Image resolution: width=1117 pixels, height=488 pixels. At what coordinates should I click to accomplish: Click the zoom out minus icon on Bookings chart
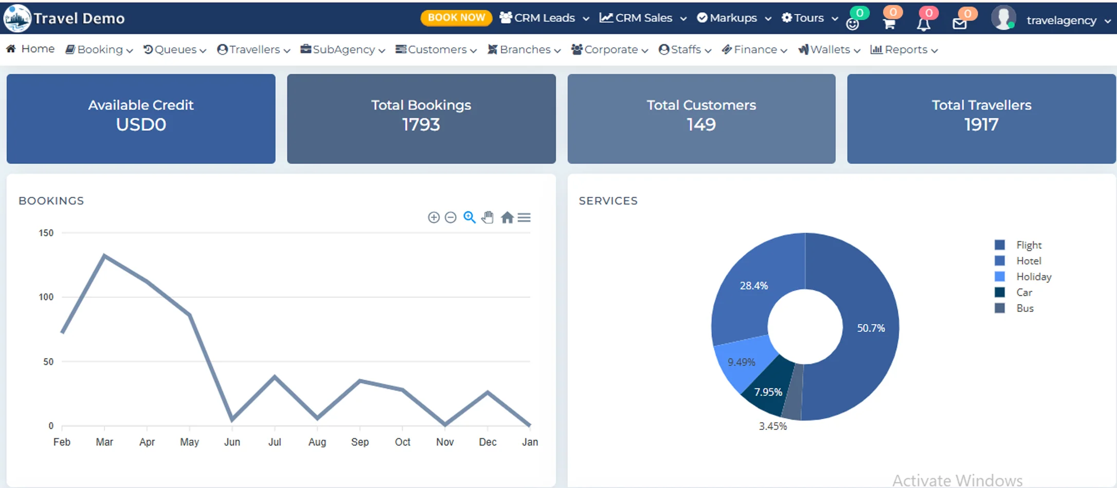pyautogui.click(x=451, y=218)
